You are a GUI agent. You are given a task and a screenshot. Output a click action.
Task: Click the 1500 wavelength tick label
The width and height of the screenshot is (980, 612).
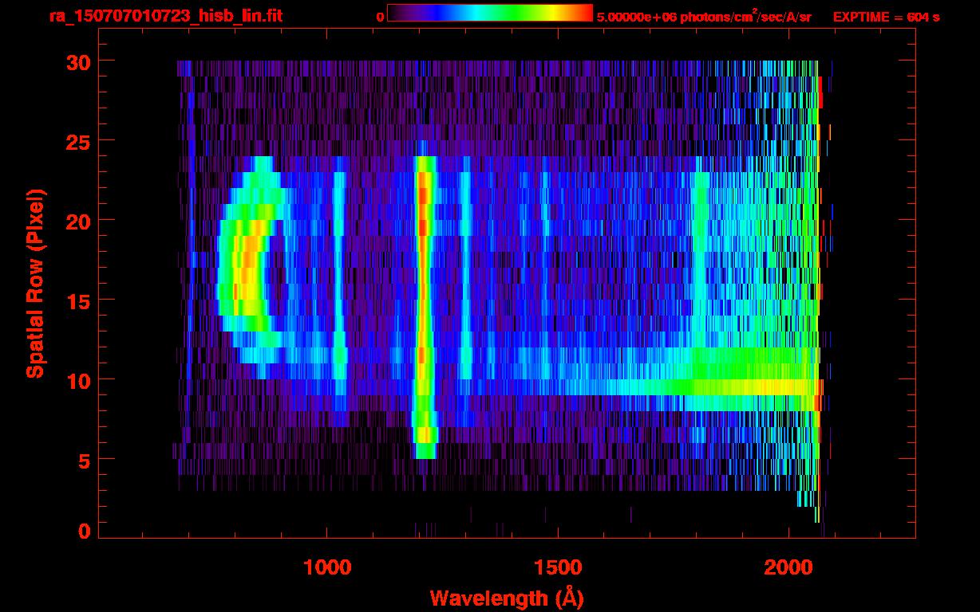tap(558, 567)
